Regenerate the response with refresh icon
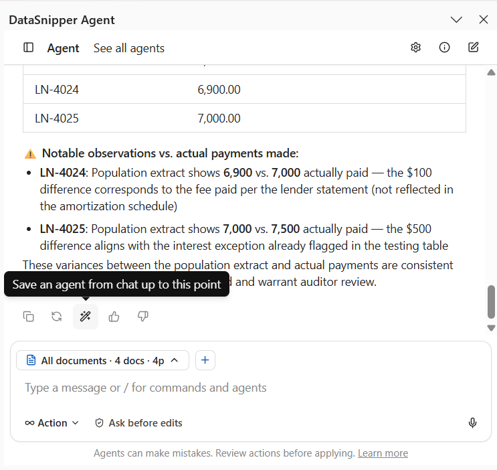Image resolution: width=497 pixels, height=470 pixels. [x=57, y=317]
